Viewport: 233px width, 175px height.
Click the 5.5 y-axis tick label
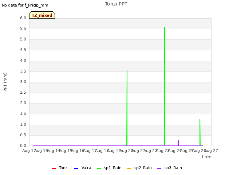point(23,28)
